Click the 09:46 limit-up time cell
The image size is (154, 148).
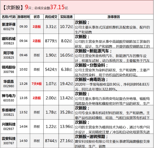[24, 55]
